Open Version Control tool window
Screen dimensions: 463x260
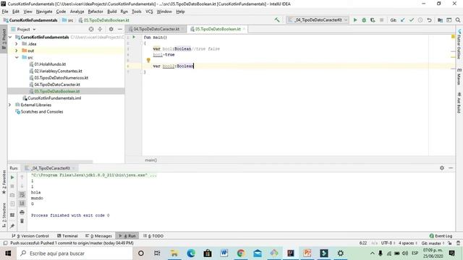[30, 236]
